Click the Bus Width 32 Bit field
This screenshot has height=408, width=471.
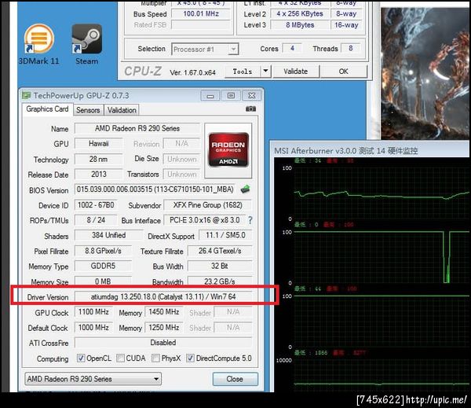pyautogui.click(x=220, y=266)
